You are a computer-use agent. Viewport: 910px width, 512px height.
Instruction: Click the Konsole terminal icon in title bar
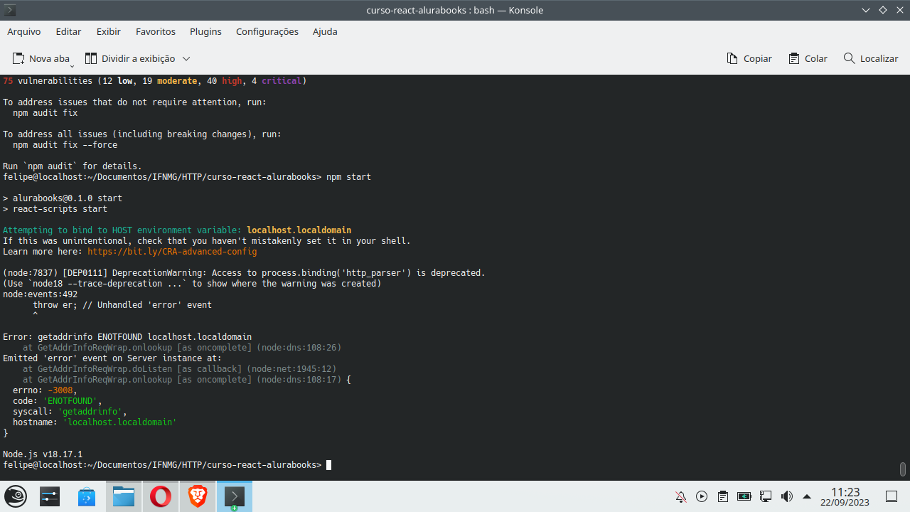pos(11,10)
